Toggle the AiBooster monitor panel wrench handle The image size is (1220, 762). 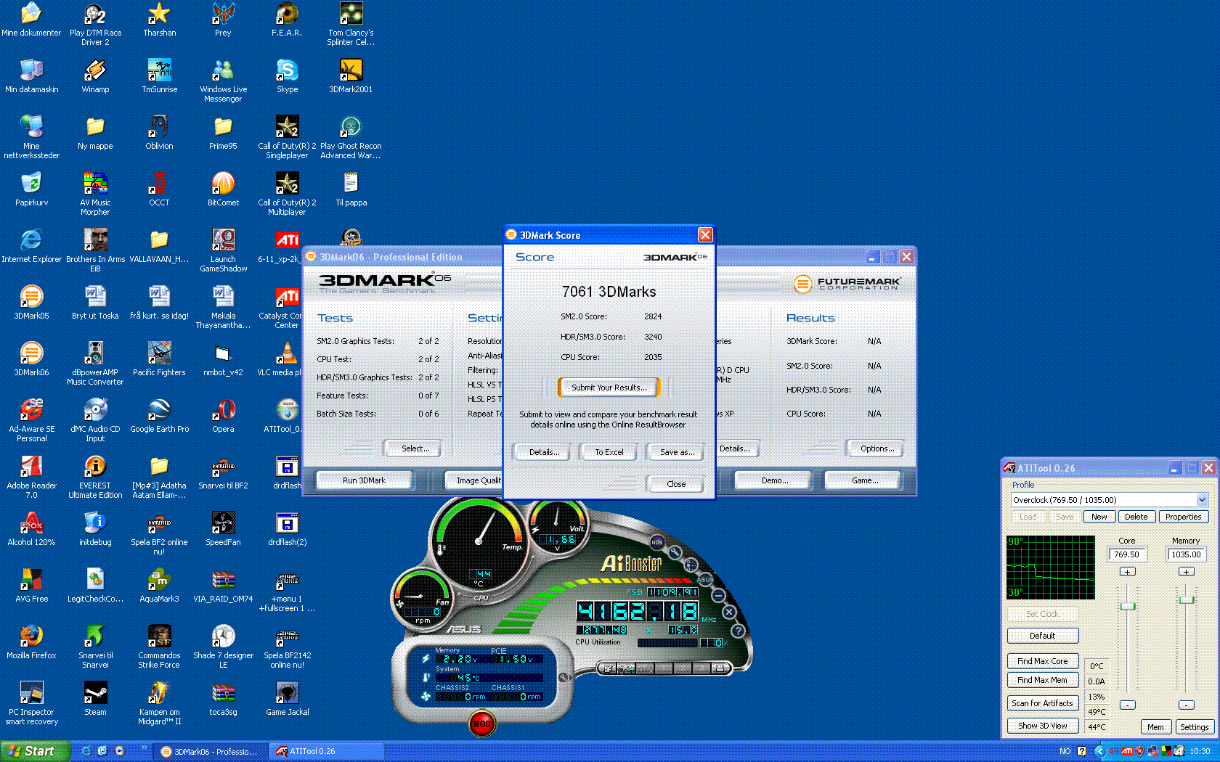click(564, 677)
